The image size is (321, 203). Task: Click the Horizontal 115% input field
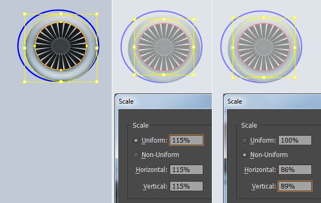186,170
